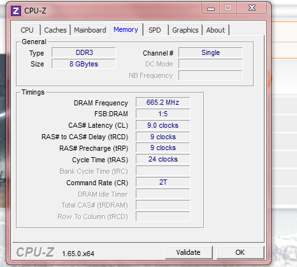Click the 2T command rate value

pyautogui.click(x=163, y=182)
